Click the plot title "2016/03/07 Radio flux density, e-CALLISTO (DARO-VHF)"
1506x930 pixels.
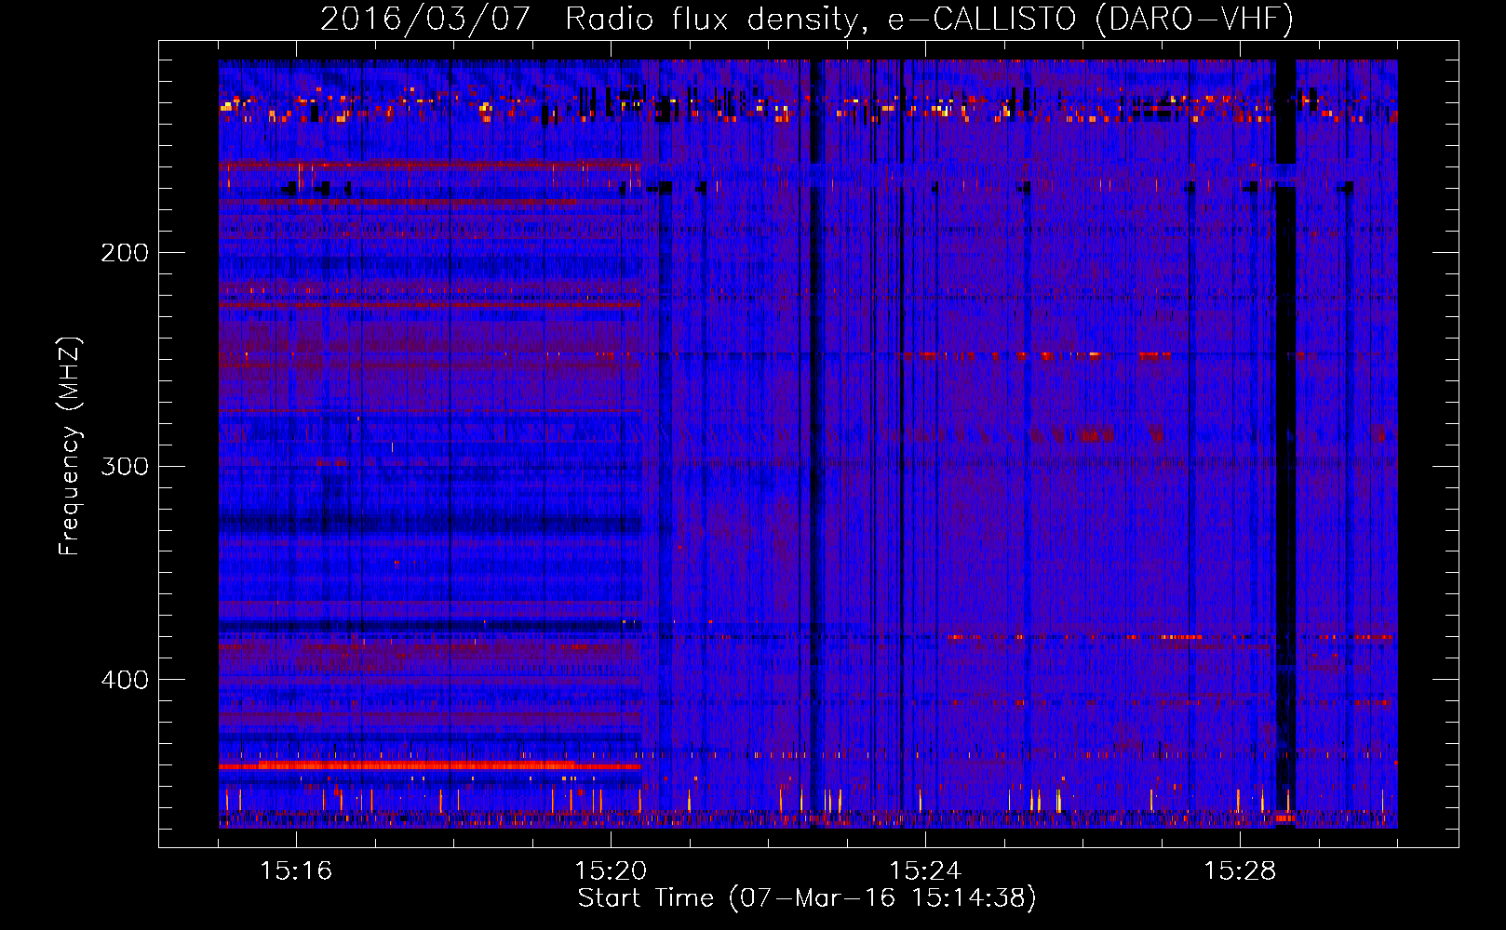[807, 19]
